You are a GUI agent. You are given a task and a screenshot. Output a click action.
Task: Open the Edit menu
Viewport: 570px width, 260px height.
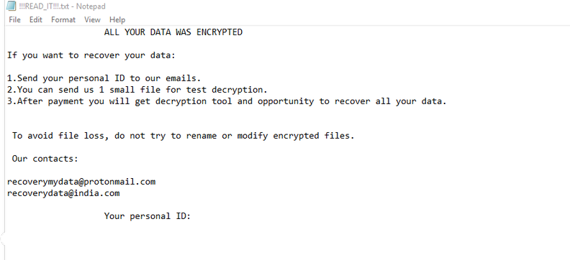click(36, 19)
